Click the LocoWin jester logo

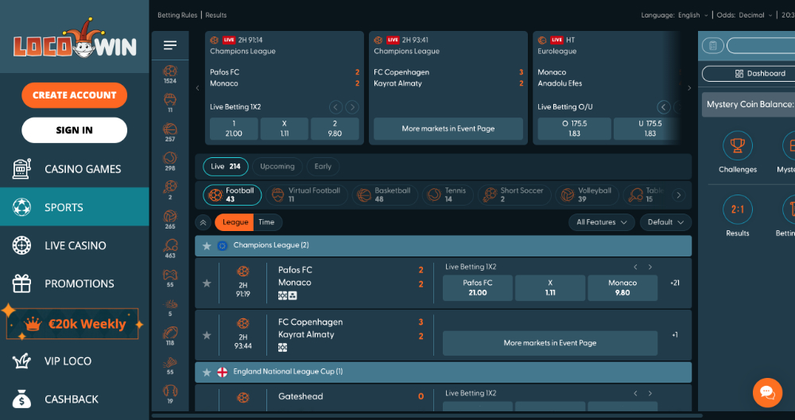[x=75, y=43]
